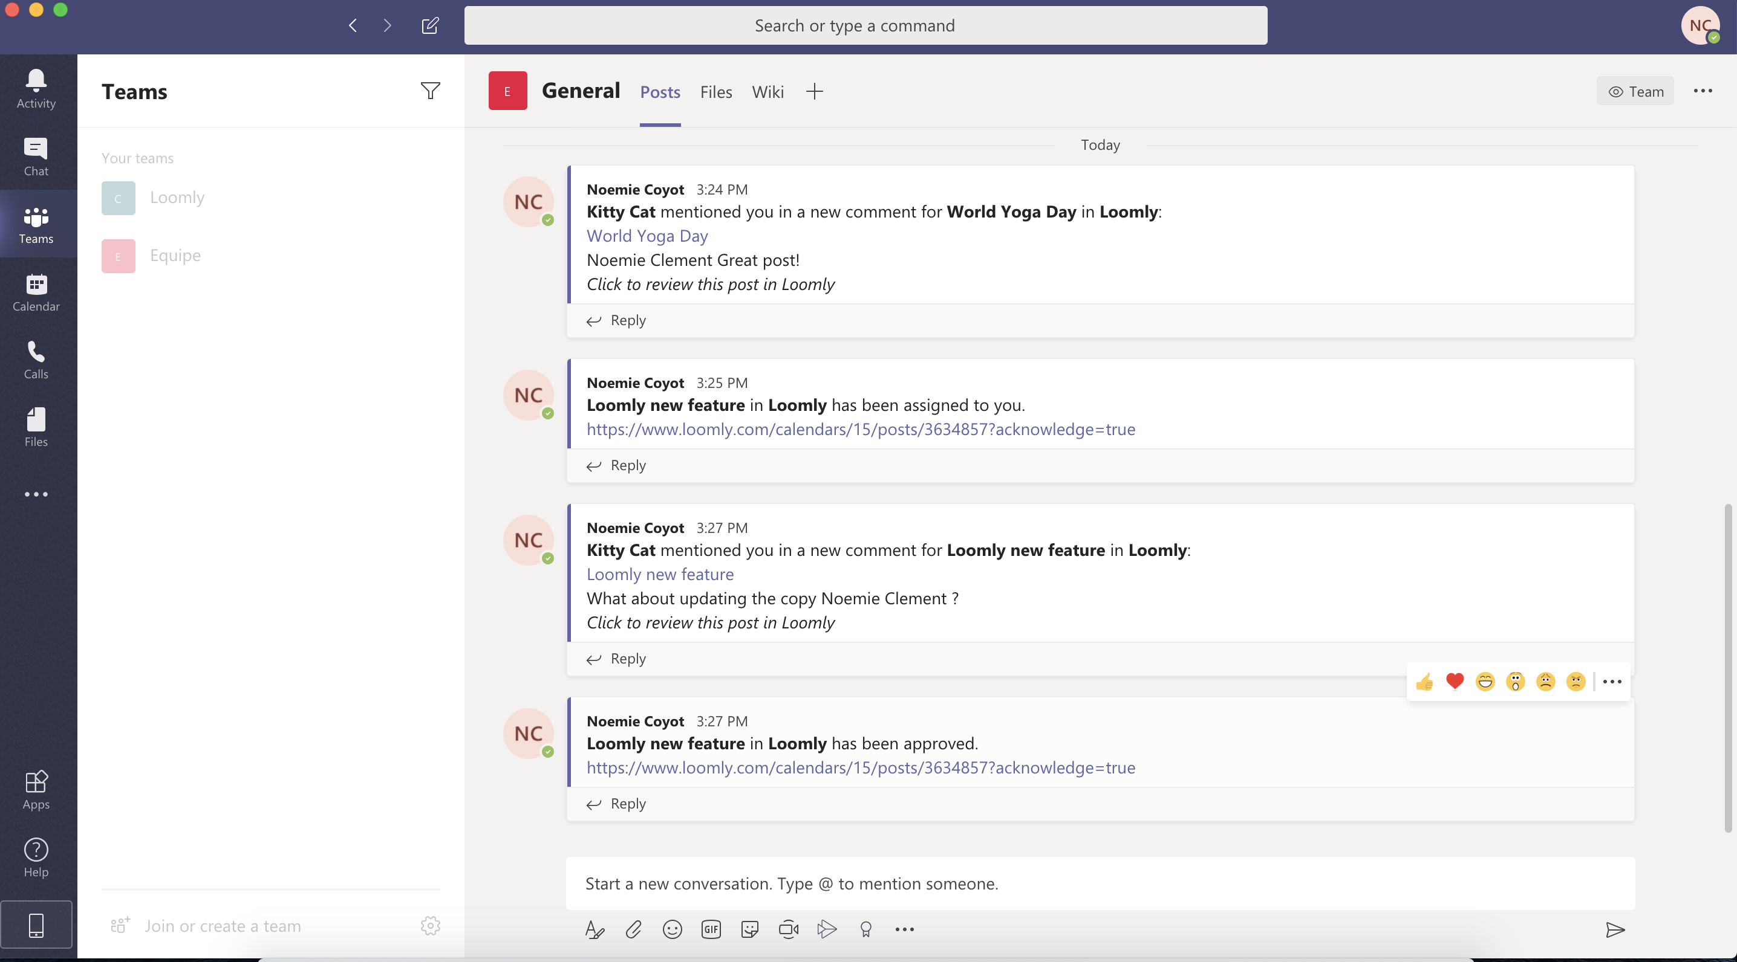Click the Search or type a command bar
The width and height of the screenshot is (1737, 962).
click(x=855, y=25)
